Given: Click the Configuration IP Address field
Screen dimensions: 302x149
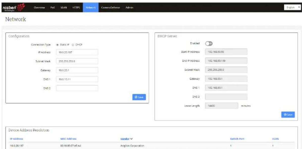Looking at the screenshot, I should 77,52.
